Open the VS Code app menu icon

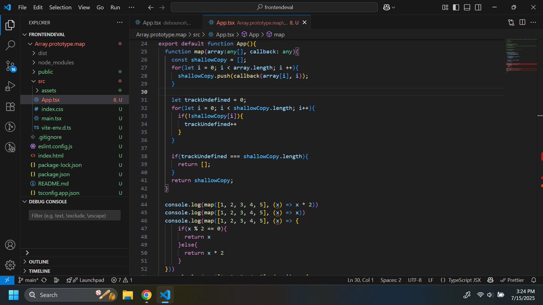(x=7, y=7)
